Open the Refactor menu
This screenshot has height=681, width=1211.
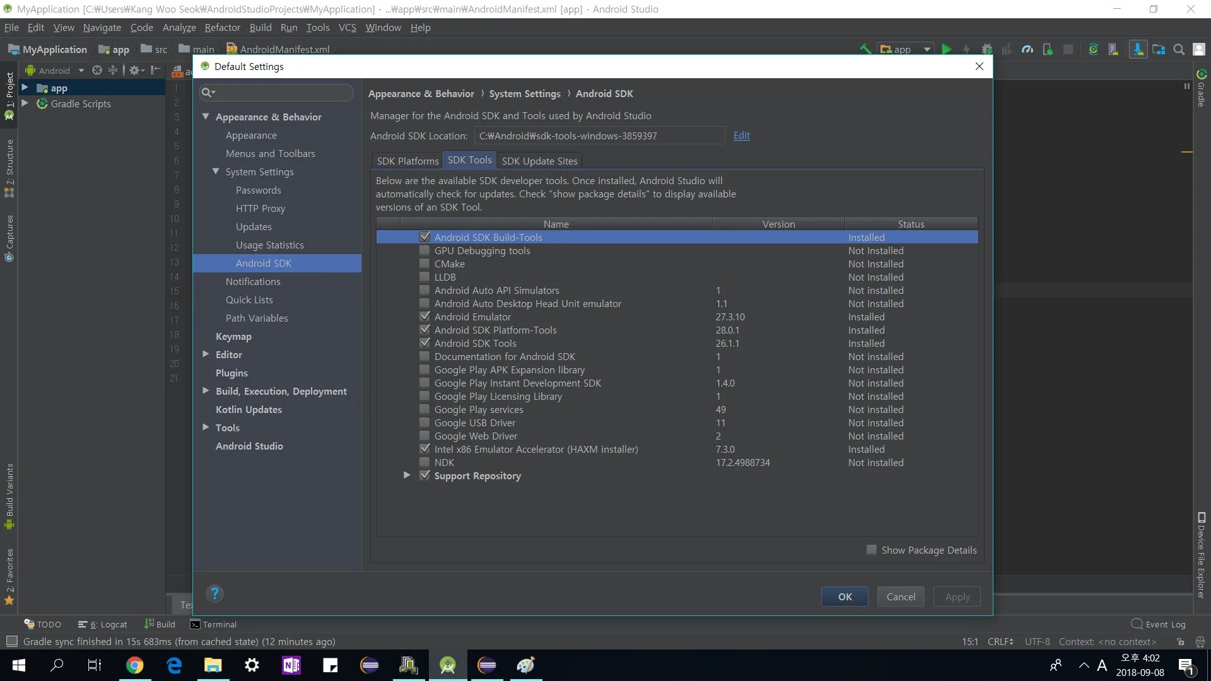(x=222, y=28)
